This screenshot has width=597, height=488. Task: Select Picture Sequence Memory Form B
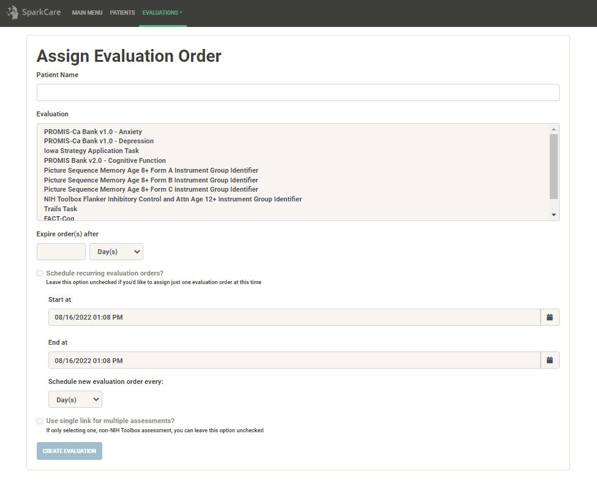tap(151, 180)
